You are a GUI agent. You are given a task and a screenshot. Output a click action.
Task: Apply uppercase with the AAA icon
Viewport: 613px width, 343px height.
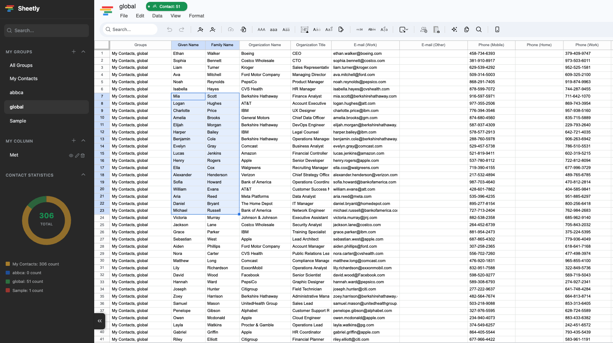click(x=261, y=29)
